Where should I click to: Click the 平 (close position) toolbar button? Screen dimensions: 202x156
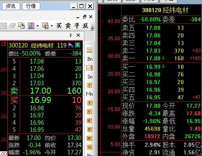coord(77,26)
